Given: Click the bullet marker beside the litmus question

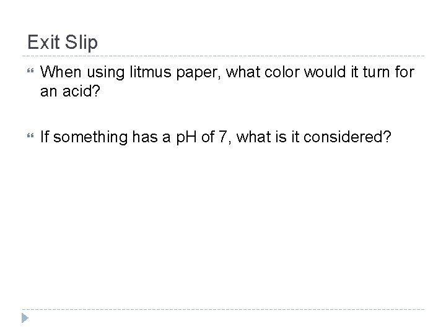Looking at the screenshot, I should (x=29, y=73).
